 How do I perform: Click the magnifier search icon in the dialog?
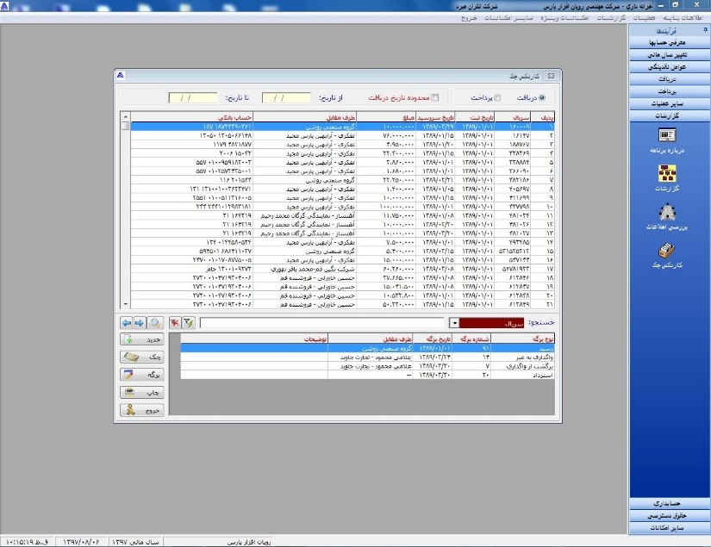click(x=155, y=323)
